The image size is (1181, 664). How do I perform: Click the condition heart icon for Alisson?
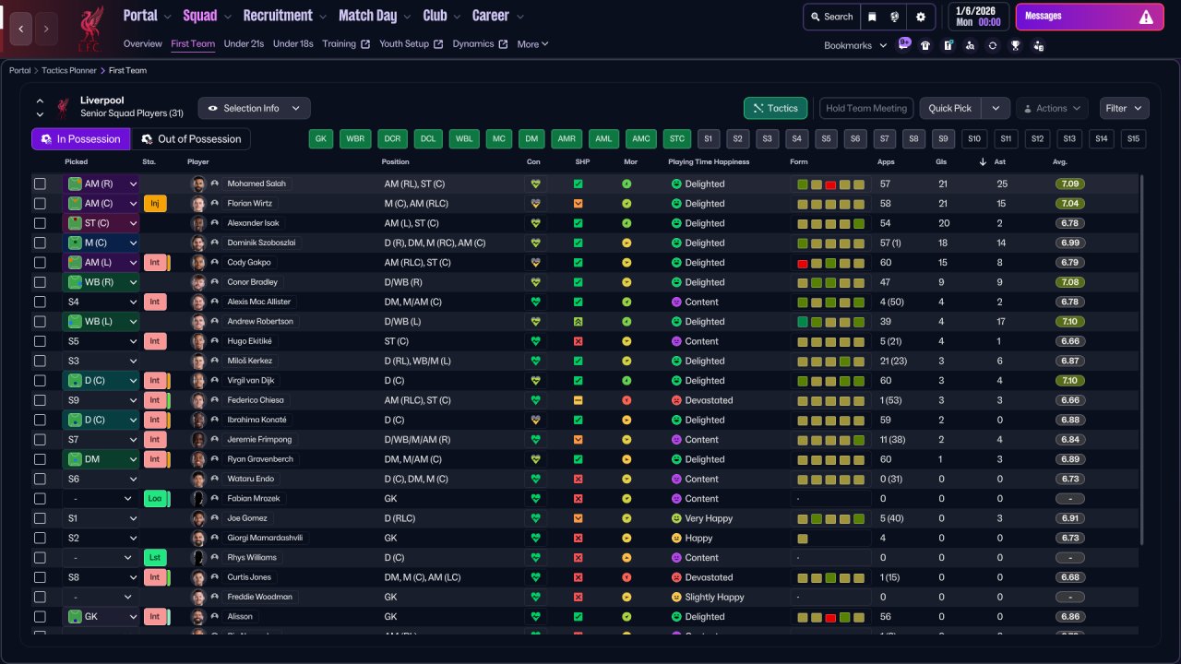pyautogui.click(x=535, y=617)
